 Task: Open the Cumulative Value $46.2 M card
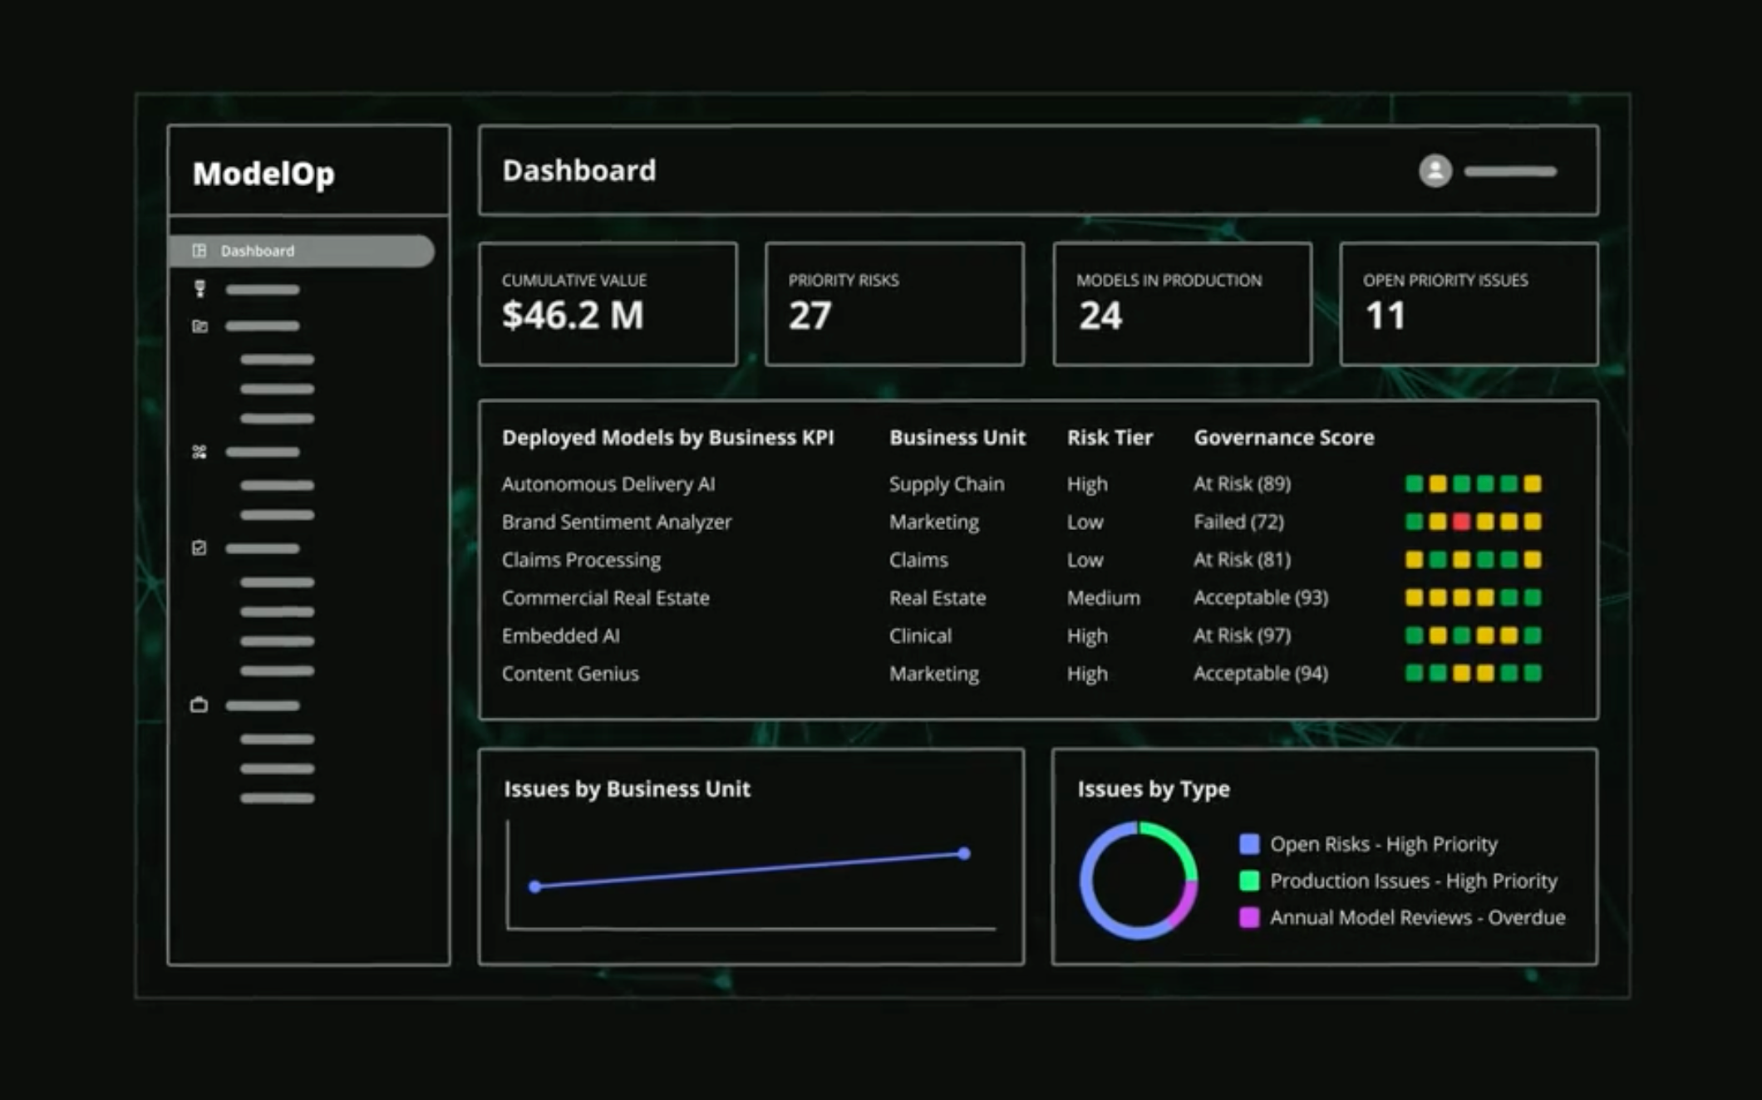[x=608, y=304]
